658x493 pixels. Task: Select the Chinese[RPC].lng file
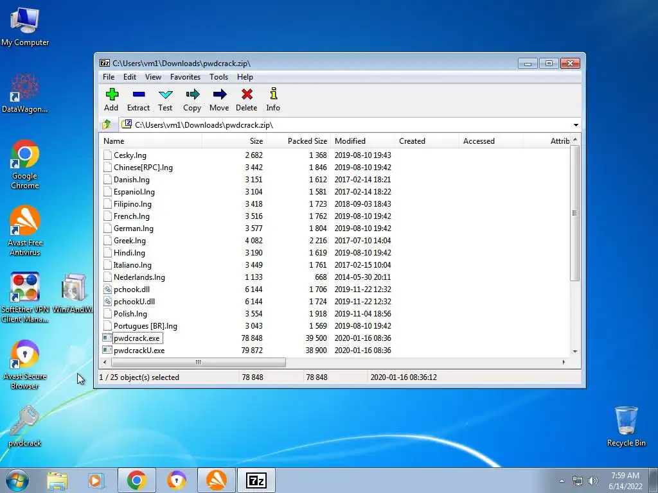(x=143, y=168)
